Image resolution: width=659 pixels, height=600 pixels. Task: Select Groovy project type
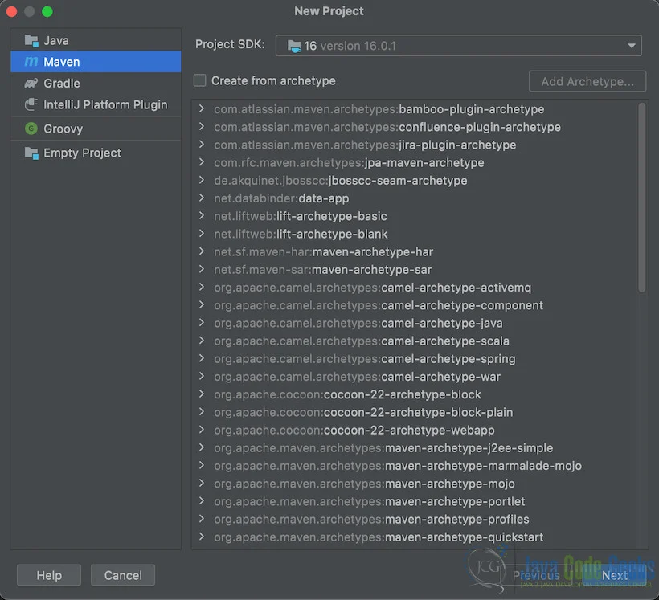(x=96, y=129)
